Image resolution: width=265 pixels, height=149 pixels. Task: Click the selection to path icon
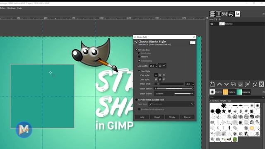coord(247,84)
